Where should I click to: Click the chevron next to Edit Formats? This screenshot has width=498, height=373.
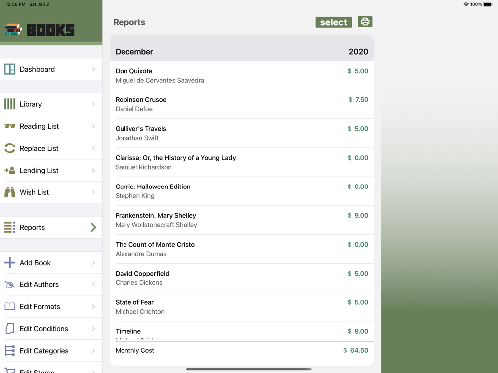pos(94,306)
